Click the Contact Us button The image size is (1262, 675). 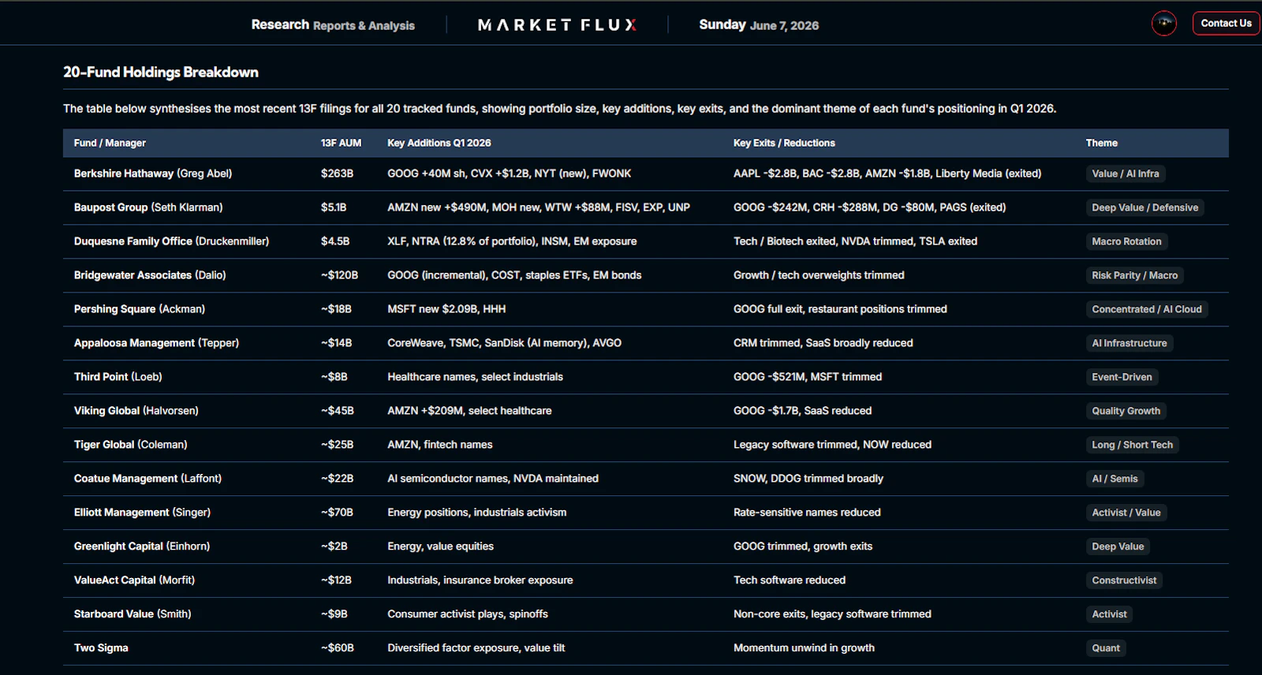1226,24
